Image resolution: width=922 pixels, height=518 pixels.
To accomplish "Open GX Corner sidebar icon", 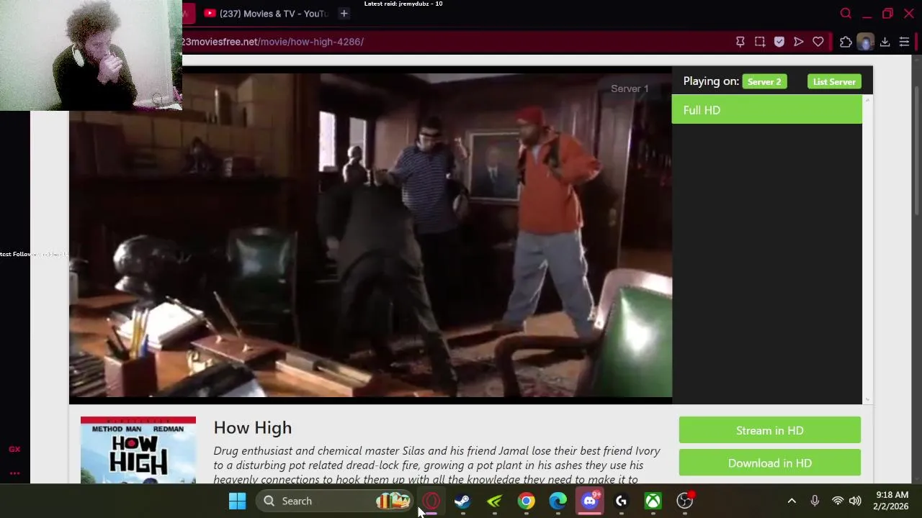I will click(14, 449).
